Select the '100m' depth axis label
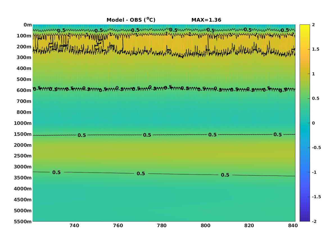328x246 pixels. coord(24,36)
